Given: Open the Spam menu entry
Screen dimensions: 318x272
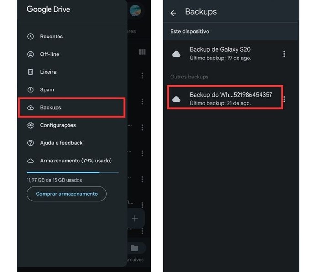Looking at the screenshot, I should pyautogui.click(x=72, y=89).
